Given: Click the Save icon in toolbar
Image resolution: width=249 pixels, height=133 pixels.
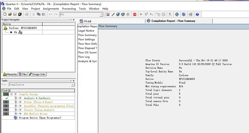Looking at the screenshot, I should (x=15, y=14).
